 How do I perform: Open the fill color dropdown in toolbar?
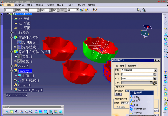(14, 10)
